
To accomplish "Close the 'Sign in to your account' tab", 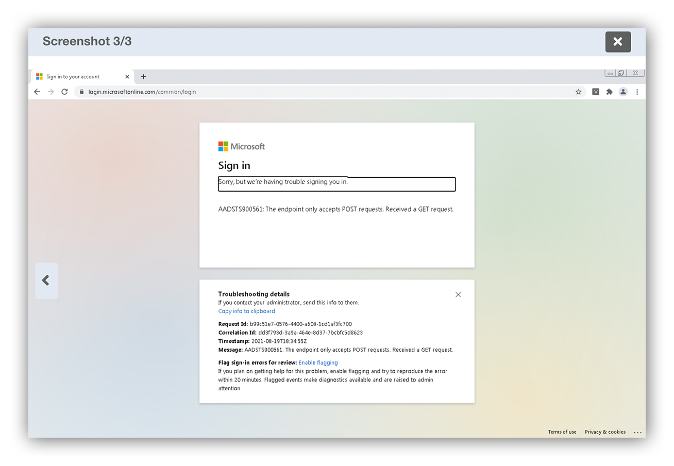I will pyautogui.click(x=127, y=77).
